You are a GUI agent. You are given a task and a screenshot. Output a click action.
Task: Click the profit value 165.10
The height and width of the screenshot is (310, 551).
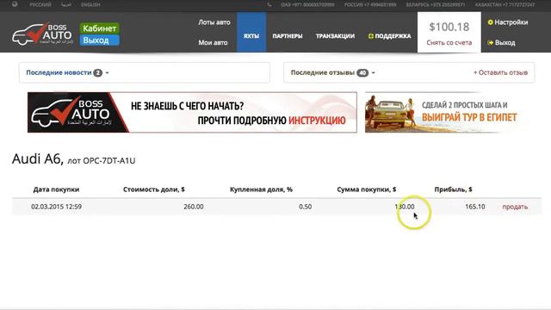(x=475, y=207)
